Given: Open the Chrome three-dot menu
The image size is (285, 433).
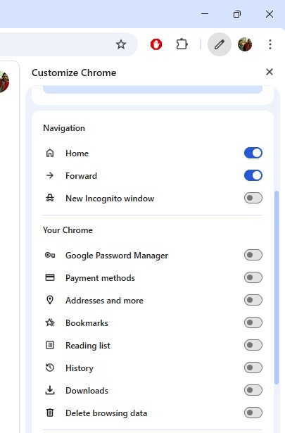Looking at the screenshot, I should point(270,44).
